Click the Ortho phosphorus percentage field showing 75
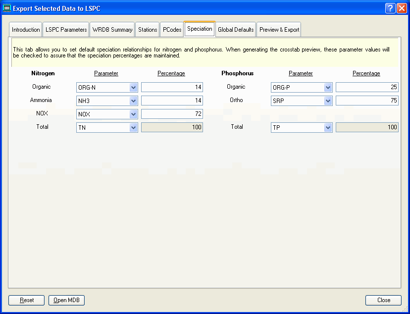This screenshot has width=410, height=314. [x=367, y=100]
